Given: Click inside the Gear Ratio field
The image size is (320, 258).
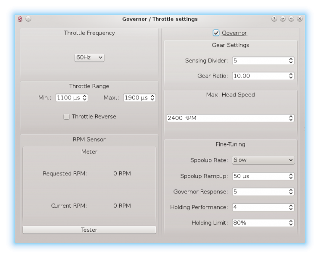Looking at the screenshot, I should (258, 76).
